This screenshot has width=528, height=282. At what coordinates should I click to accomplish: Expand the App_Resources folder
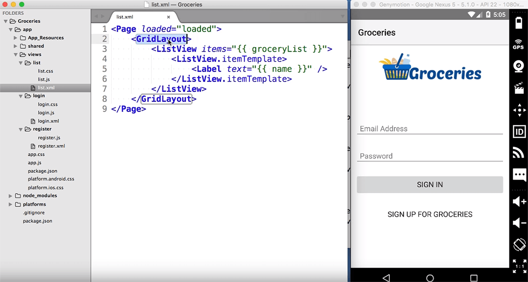[16, 38]
